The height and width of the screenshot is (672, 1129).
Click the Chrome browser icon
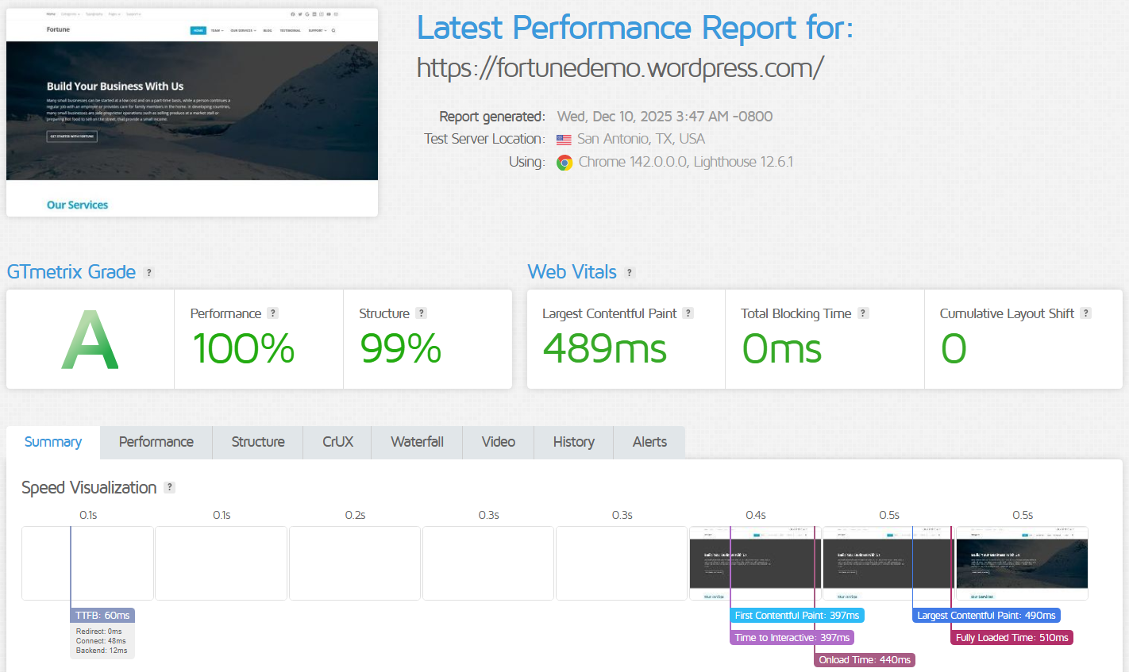pyautogui.click(x=564, y=163)
